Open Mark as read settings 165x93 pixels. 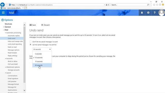12,47
